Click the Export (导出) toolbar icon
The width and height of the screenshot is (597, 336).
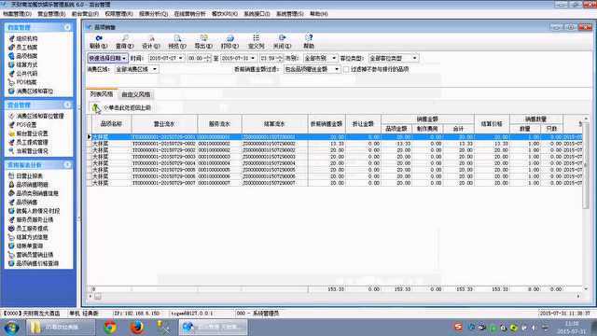(x=203, y=38)
